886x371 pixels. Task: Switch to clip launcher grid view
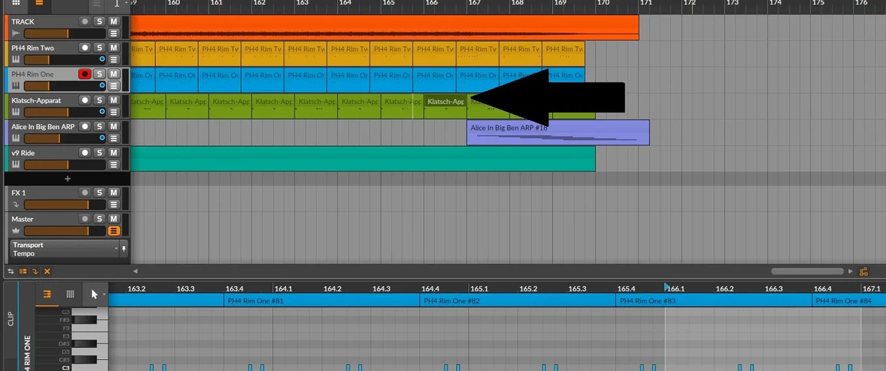[x=16, y=3]
